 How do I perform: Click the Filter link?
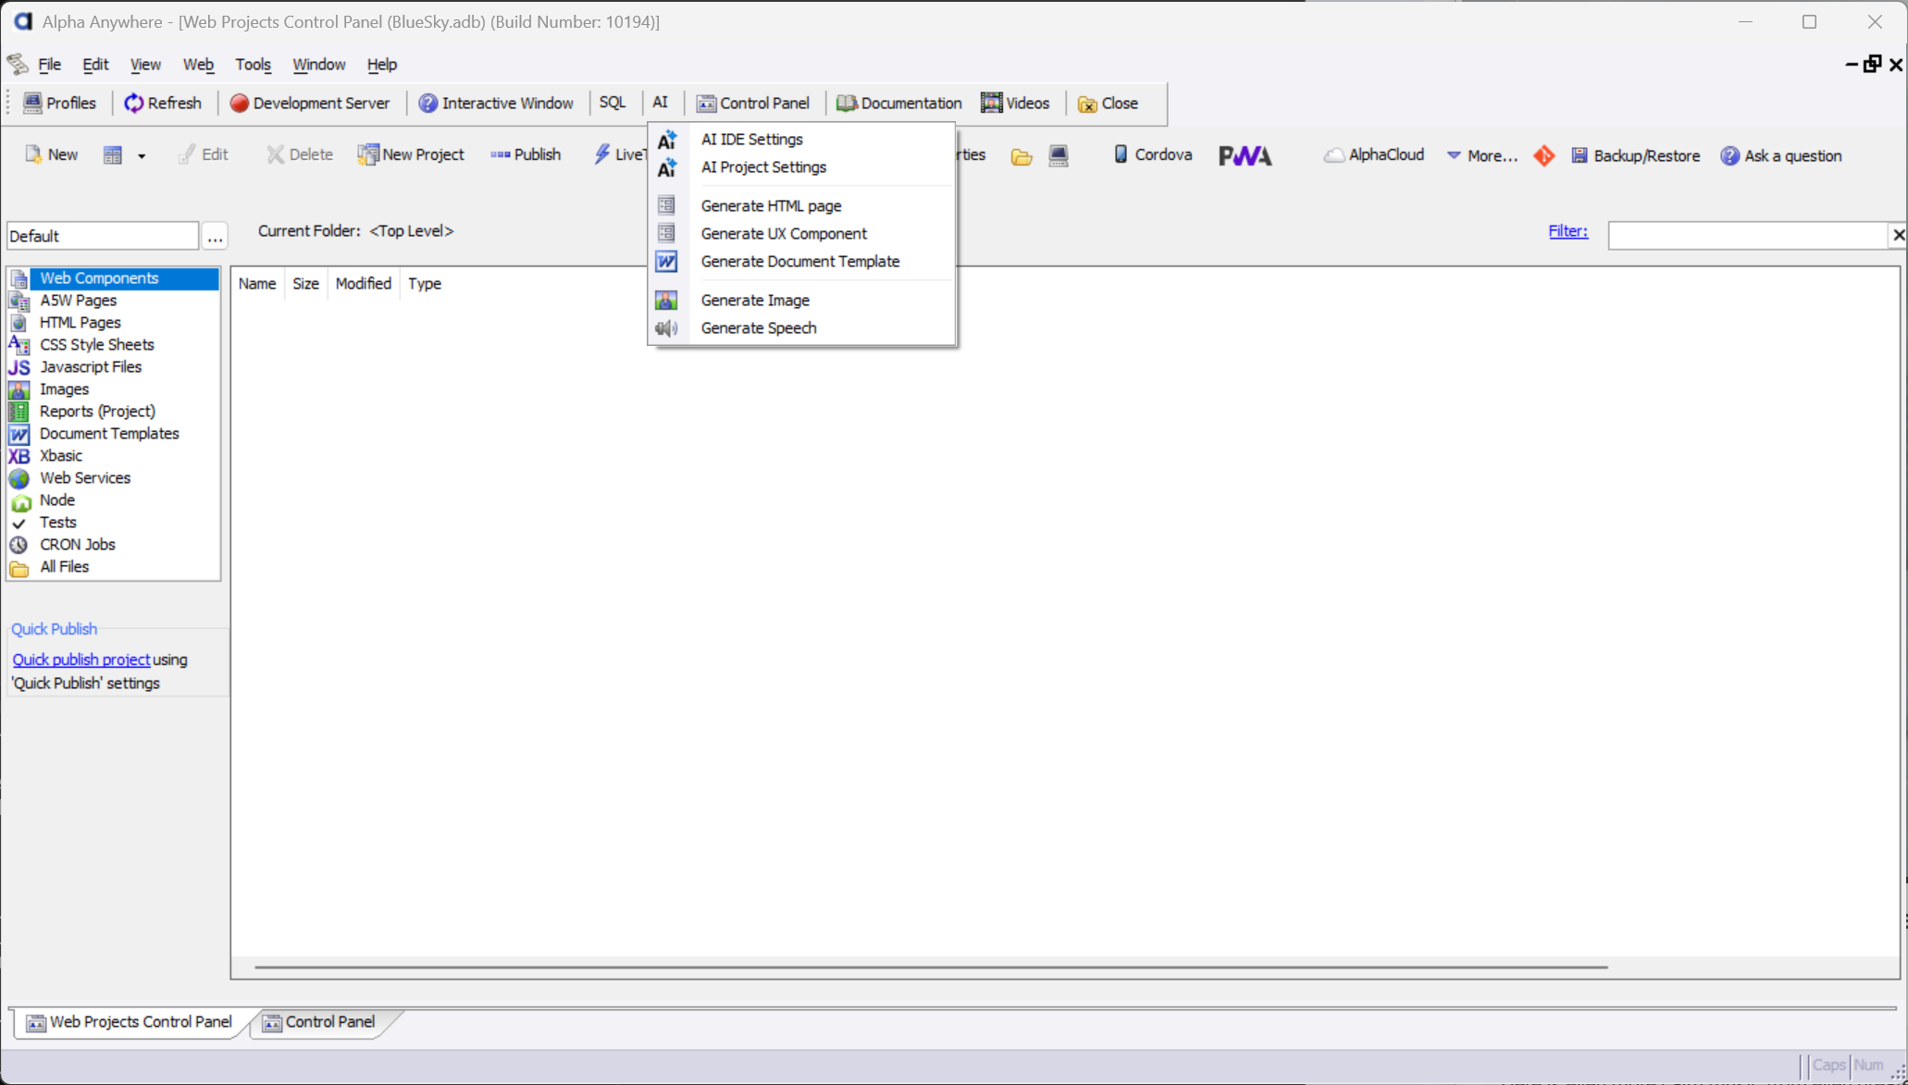(x=1568, y=231)
